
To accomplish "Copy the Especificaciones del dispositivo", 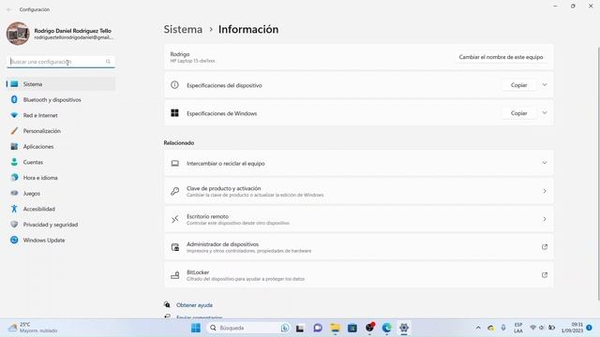I will point(518,85).
